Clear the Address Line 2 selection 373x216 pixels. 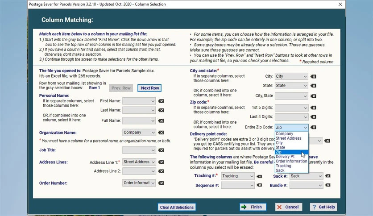161,171
